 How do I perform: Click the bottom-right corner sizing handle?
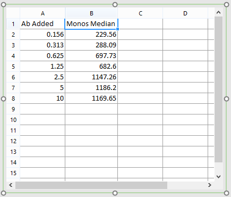click(227, 193)
